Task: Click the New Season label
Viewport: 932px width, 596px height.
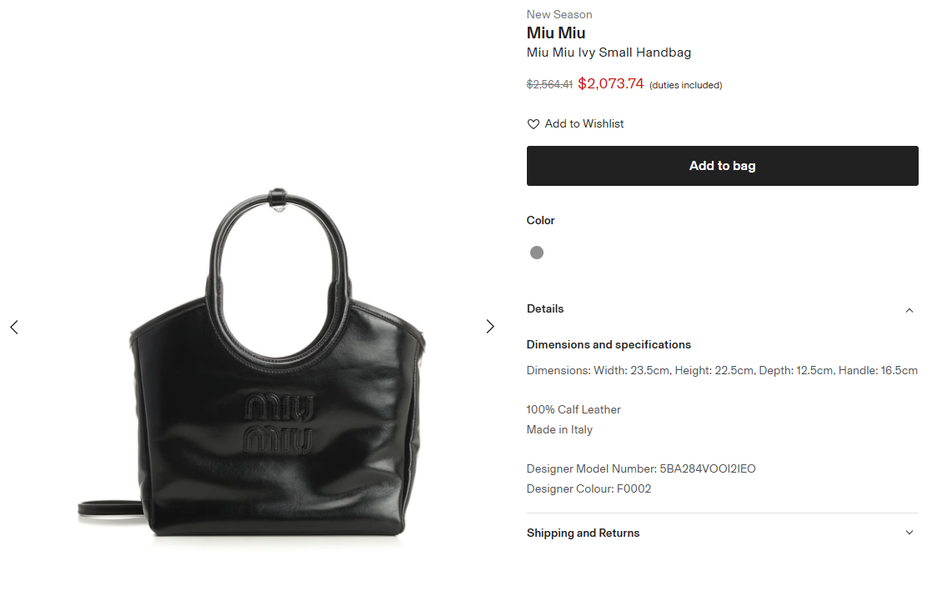Action: 559,14
